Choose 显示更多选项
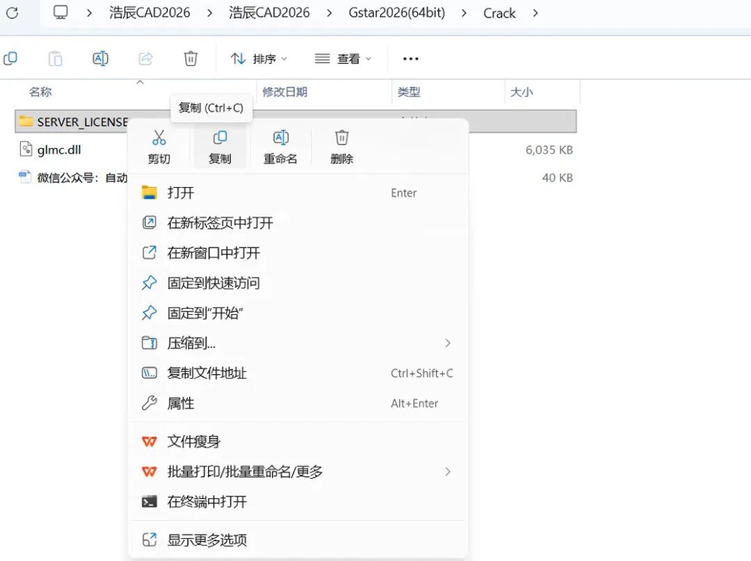751x561 pixels. (298, 540)
